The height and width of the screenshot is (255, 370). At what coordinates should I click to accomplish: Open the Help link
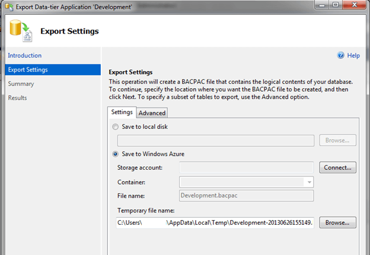[353, 56]
